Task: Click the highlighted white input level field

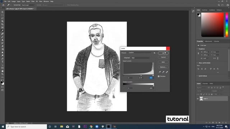Action: pyautogui.click(x=151, y=78)
